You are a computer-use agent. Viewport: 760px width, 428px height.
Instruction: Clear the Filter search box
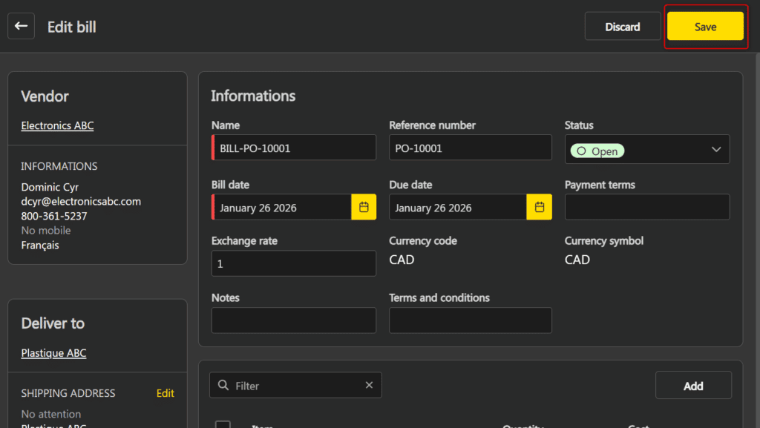click(x=369, y=385)
